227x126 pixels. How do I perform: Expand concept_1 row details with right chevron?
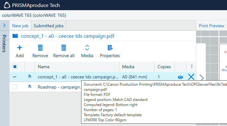pos(202,77)
